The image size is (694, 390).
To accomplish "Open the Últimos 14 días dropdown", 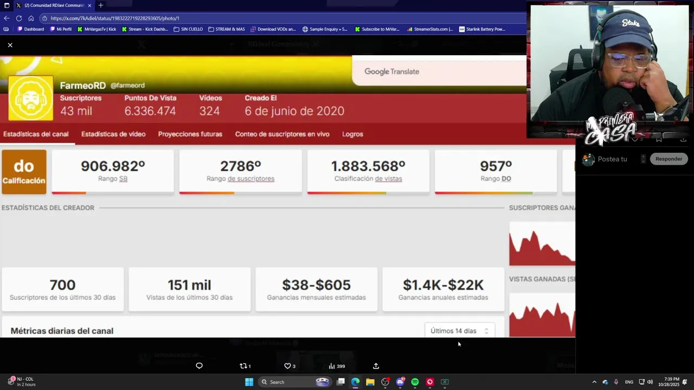I will coord(459,330).
